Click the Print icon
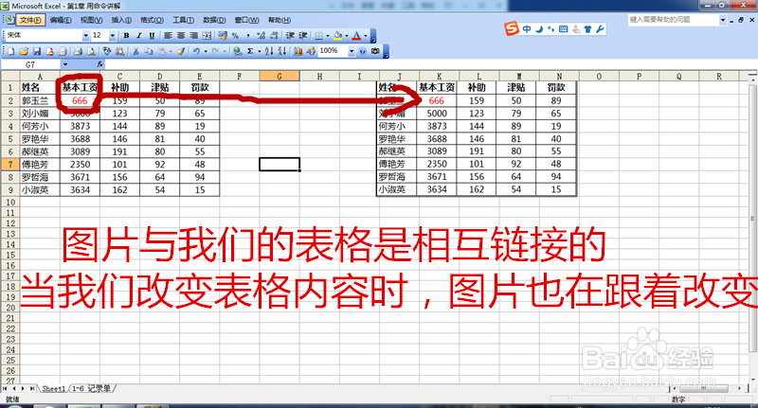The height and width of the screenshot is (408, 758). 78,51
